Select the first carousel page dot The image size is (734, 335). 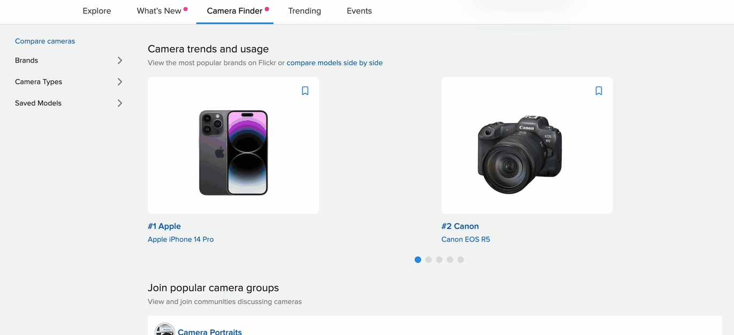point(418,260)
